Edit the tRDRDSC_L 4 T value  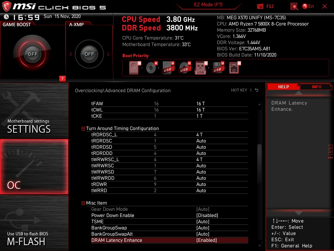pos(199,135)
